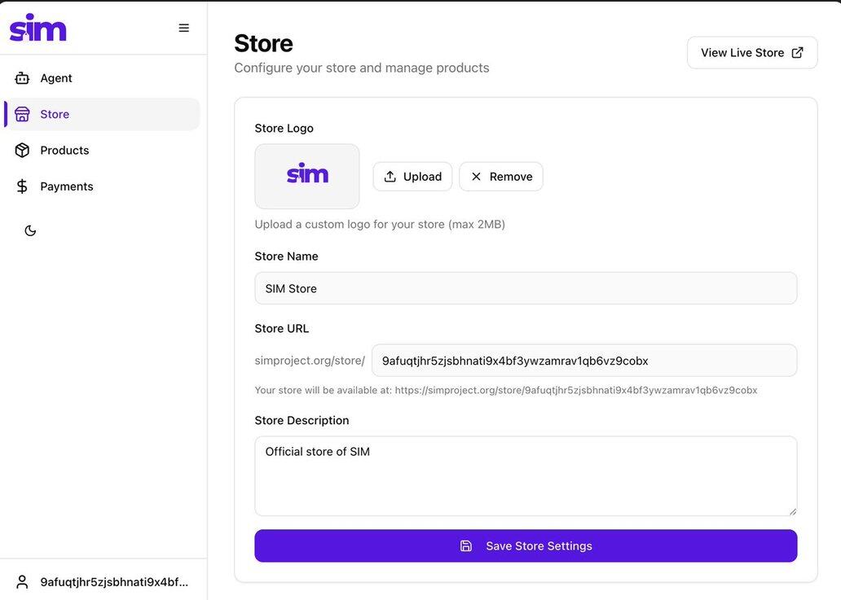
Task: Click the SIM logo in sidebar
Action: coord(37,28)
